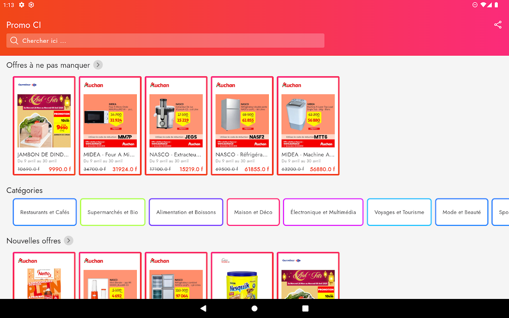Tap the store logo on the Nesquik card
The height and width of the screenshot is (318, 509).
click(x=226, y=261)
